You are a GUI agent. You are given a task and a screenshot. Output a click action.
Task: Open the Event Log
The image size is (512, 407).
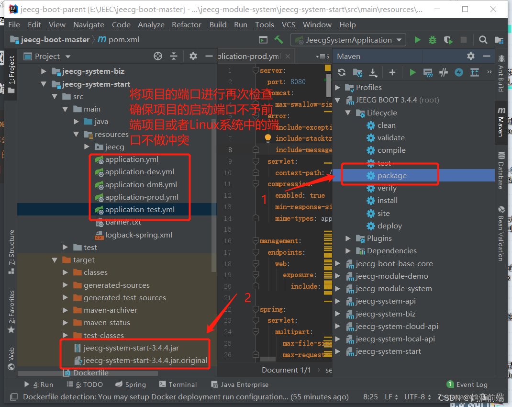coord(467,384)
